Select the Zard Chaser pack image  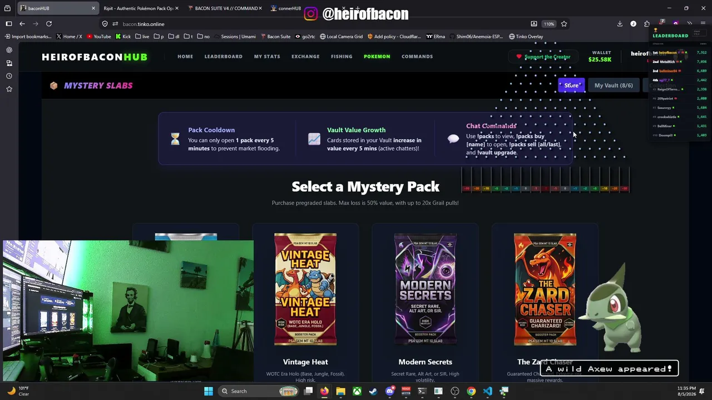[545, 289]
